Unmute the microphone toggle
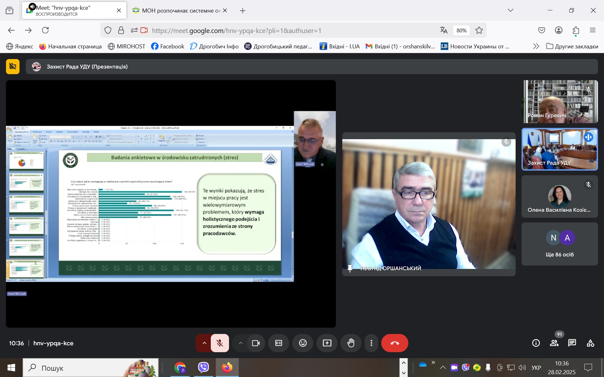 (x=220, y=343)
